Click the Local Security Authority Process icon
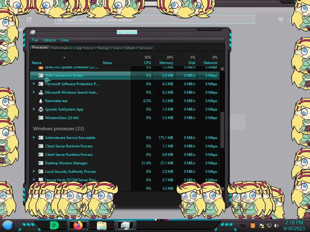This screenshot has width=310, height=232. click(41, 172)
